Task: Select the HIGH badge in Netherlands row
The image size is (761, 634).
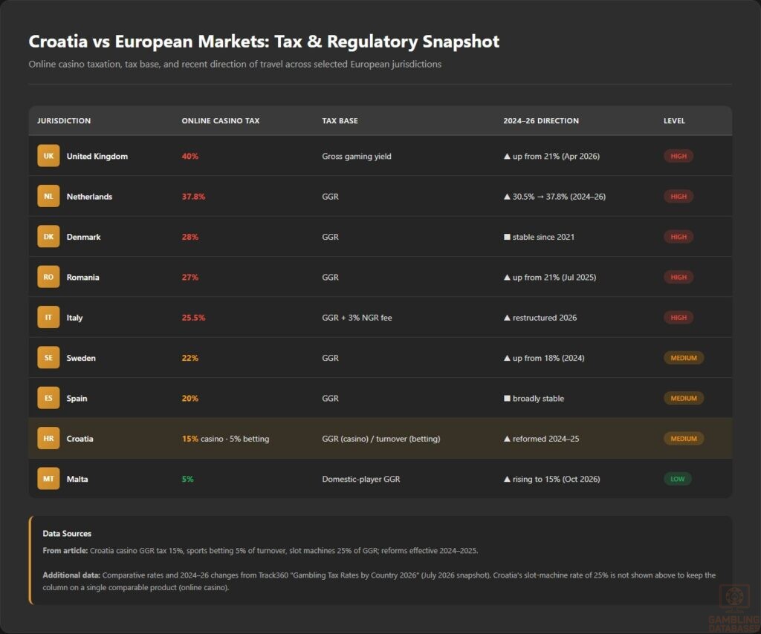Action: pyautogui.click(x=679, y=196)
